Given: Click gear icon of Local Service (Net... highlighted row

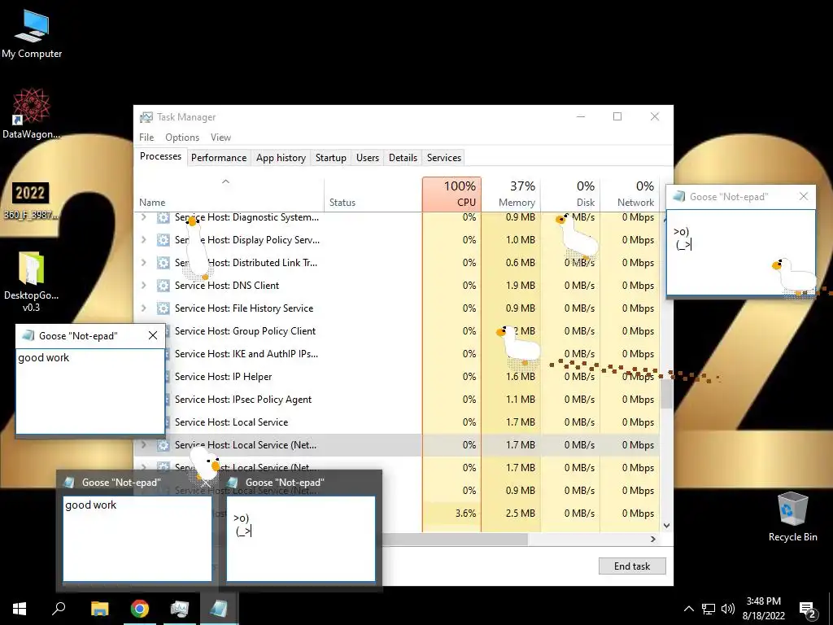Looking at the screenshot, I should 163,445.
